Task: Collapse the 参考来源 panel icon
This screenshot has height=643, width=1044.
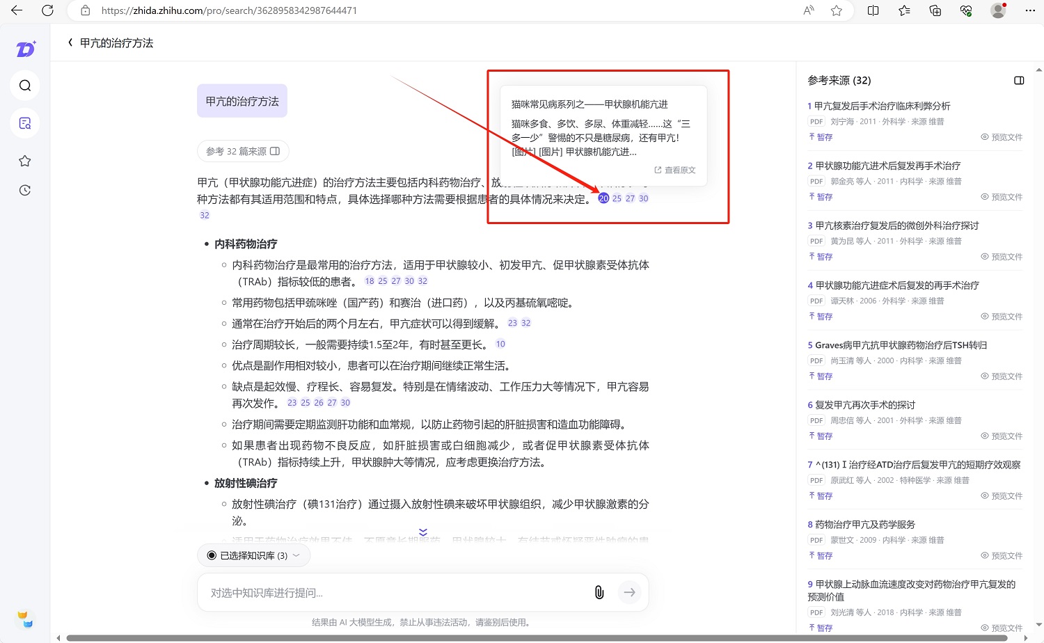Action: pos(1019,81)
